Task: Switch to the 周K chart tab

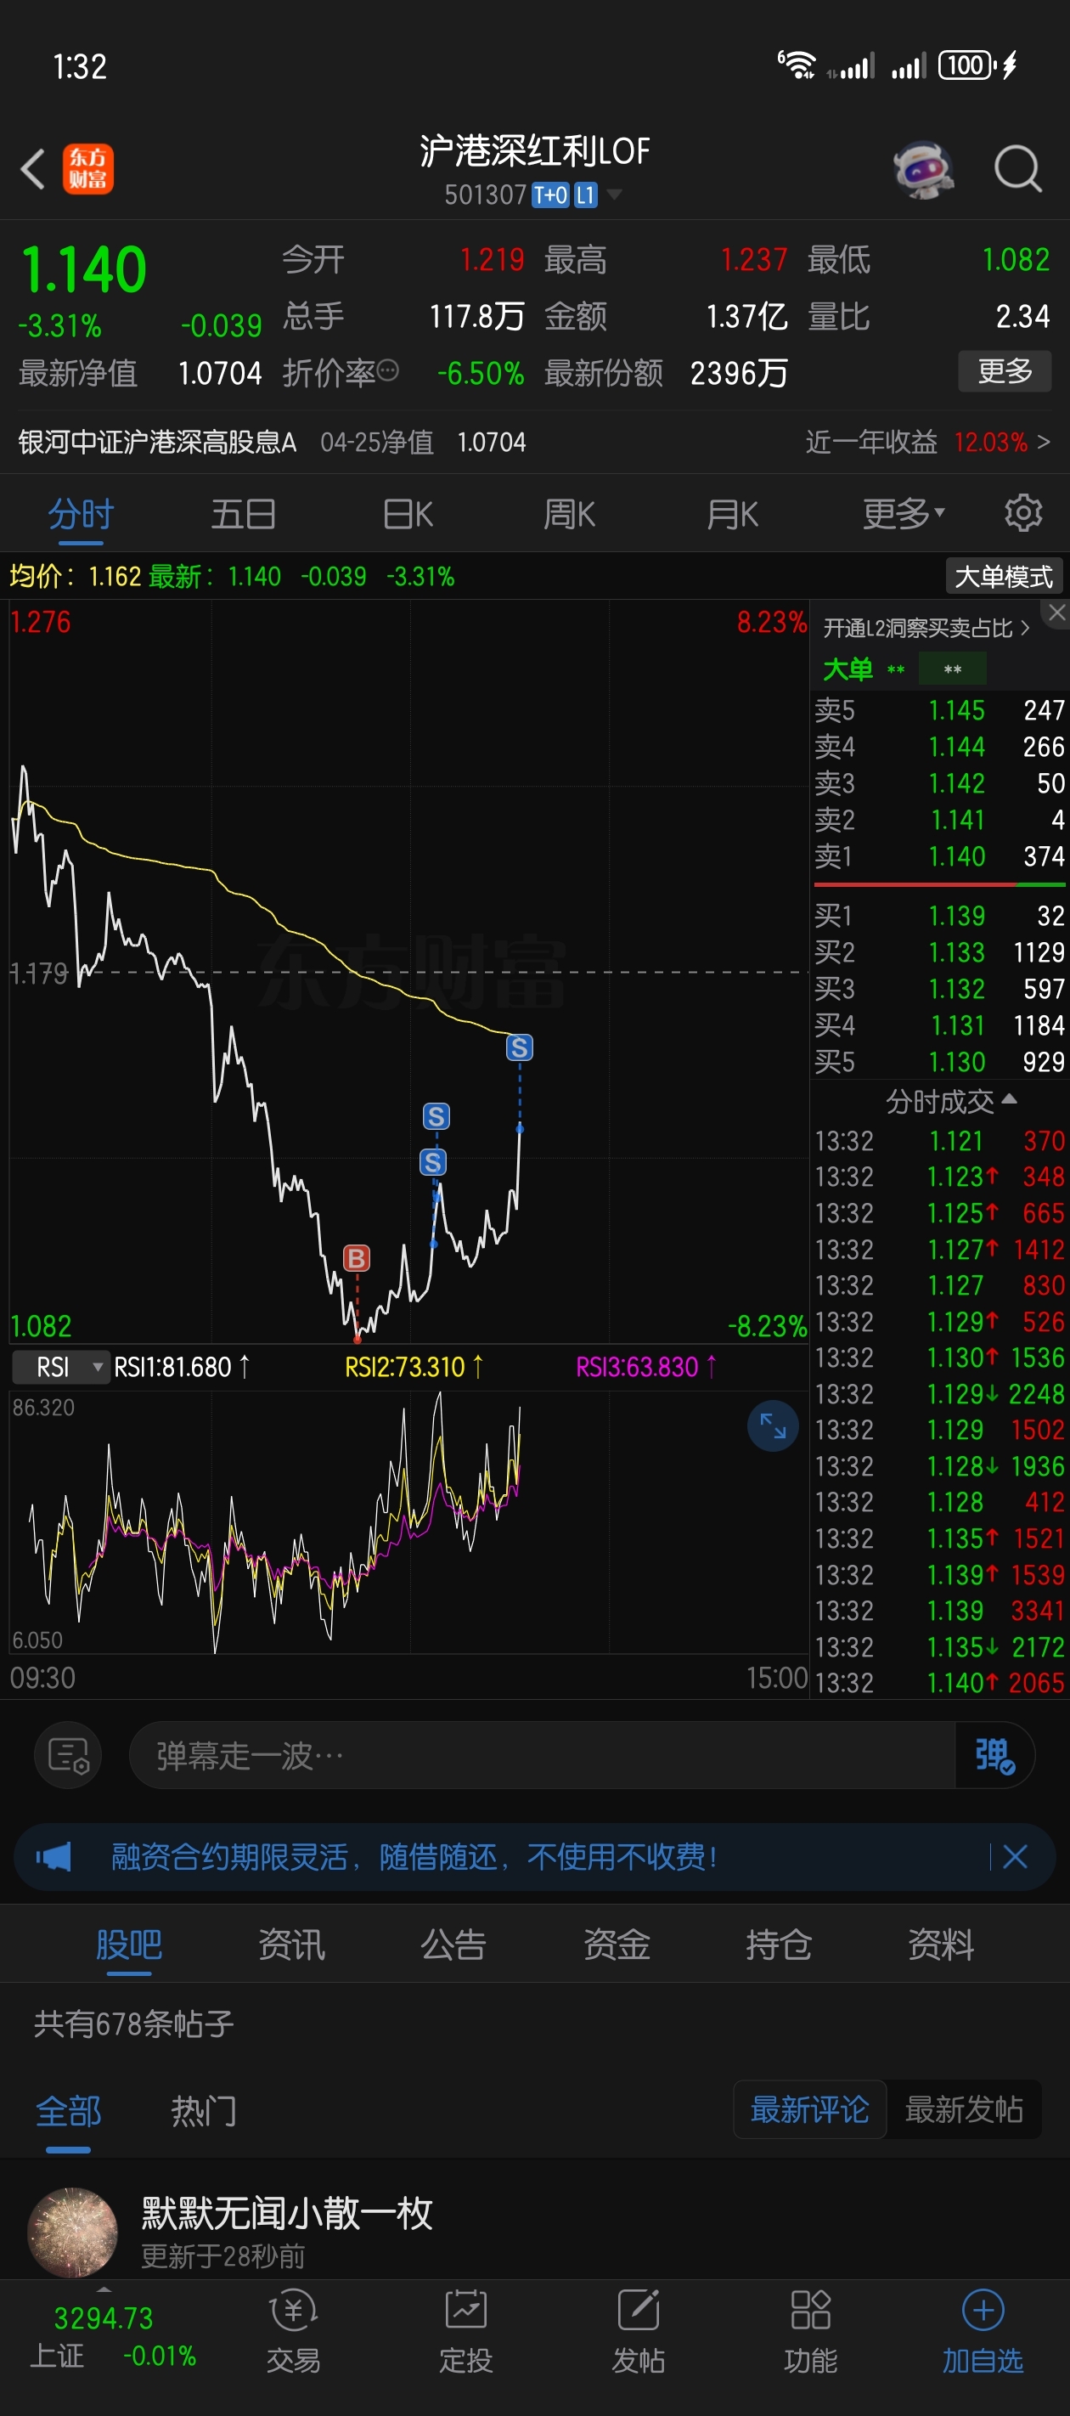Action: click(x=569, y=513)
